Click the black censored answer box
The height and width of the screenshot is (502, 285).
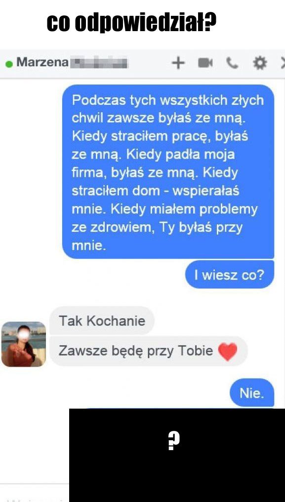pos(177,455)
